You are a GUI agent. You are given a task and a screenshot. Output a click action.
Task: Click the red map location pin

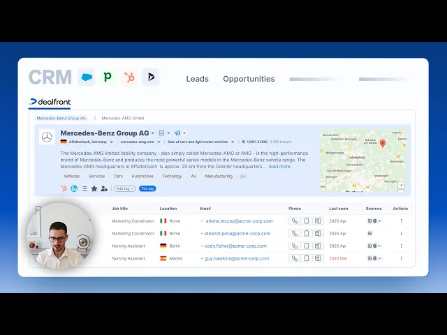point(383,144)
